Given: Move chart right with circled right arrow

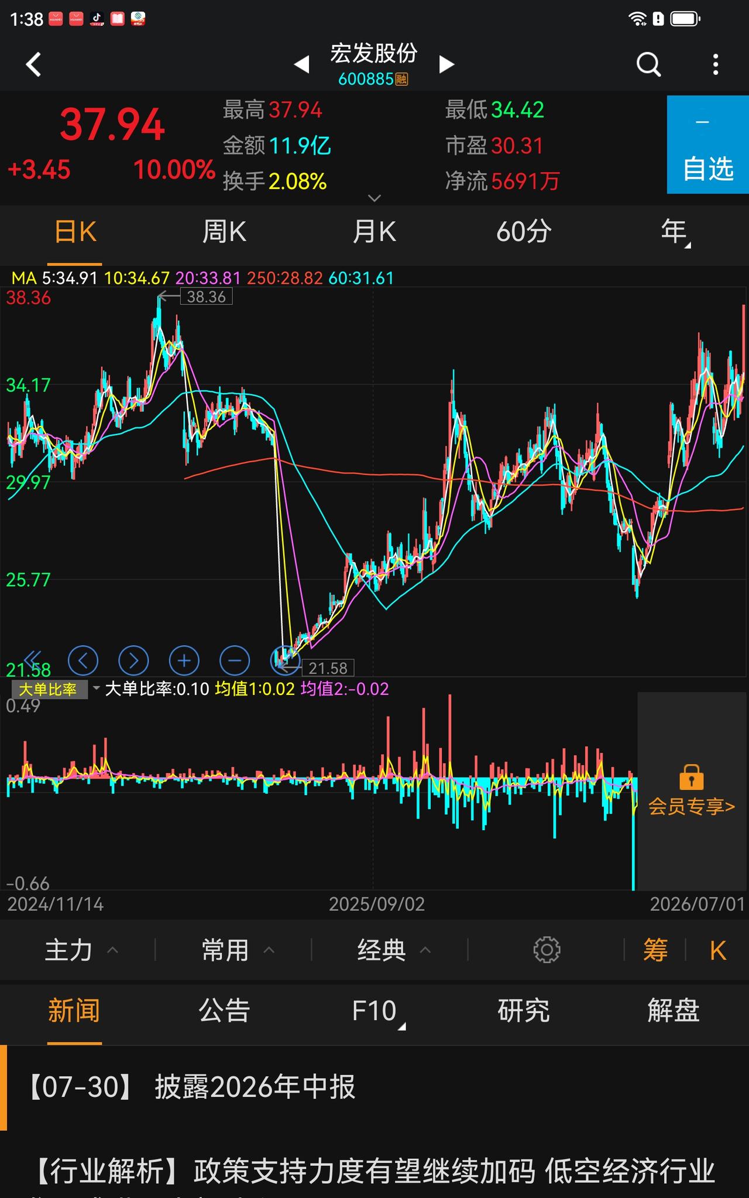Looking at the screenshot, I should 133,661.
